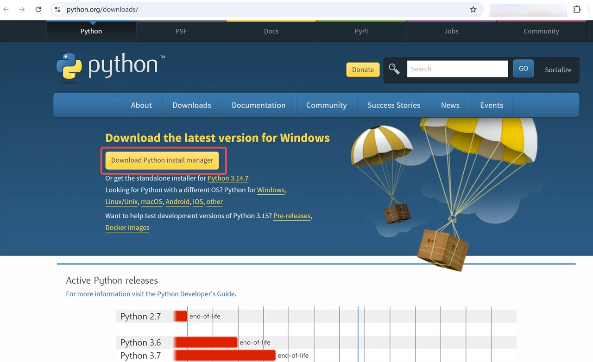Select the Python top tab
593x362 pixels.
tap(91, 31)
